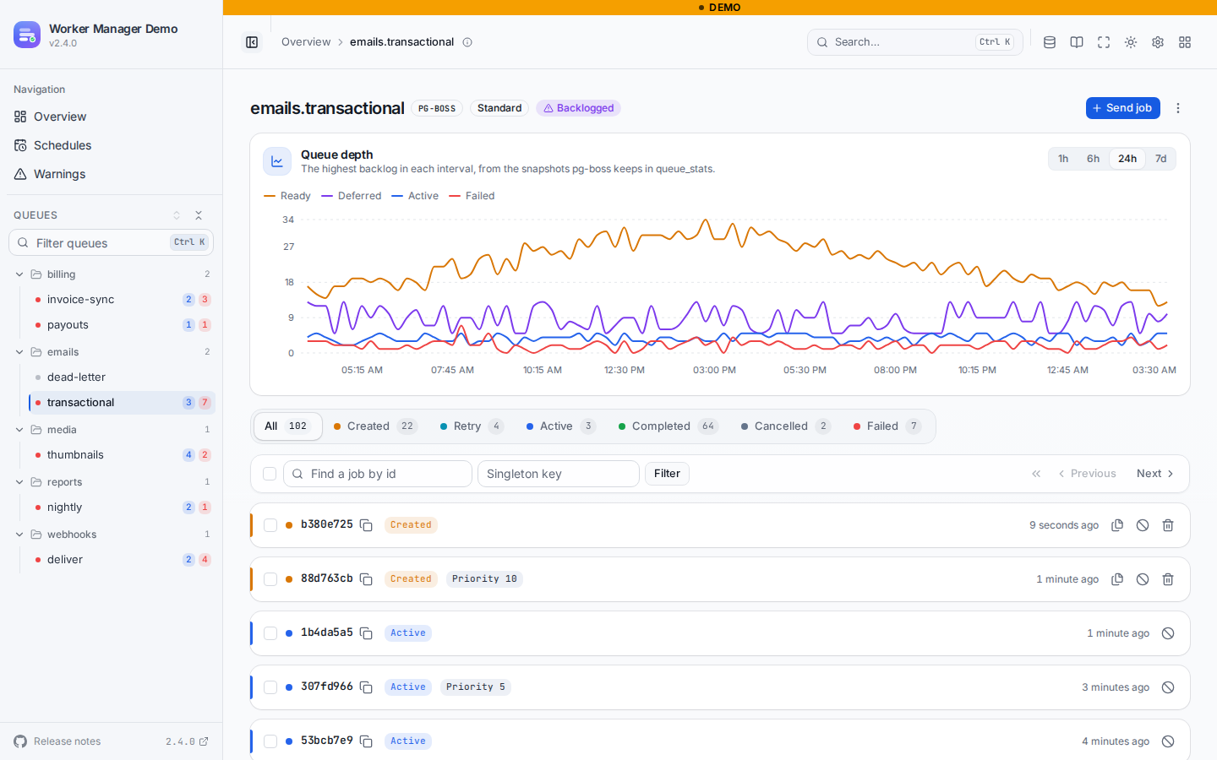Image resolution: width=1217 pixels, height=760 pixels.
Task: Tick the checkbox on job 307fd966
Action: [x=270, y=687]
